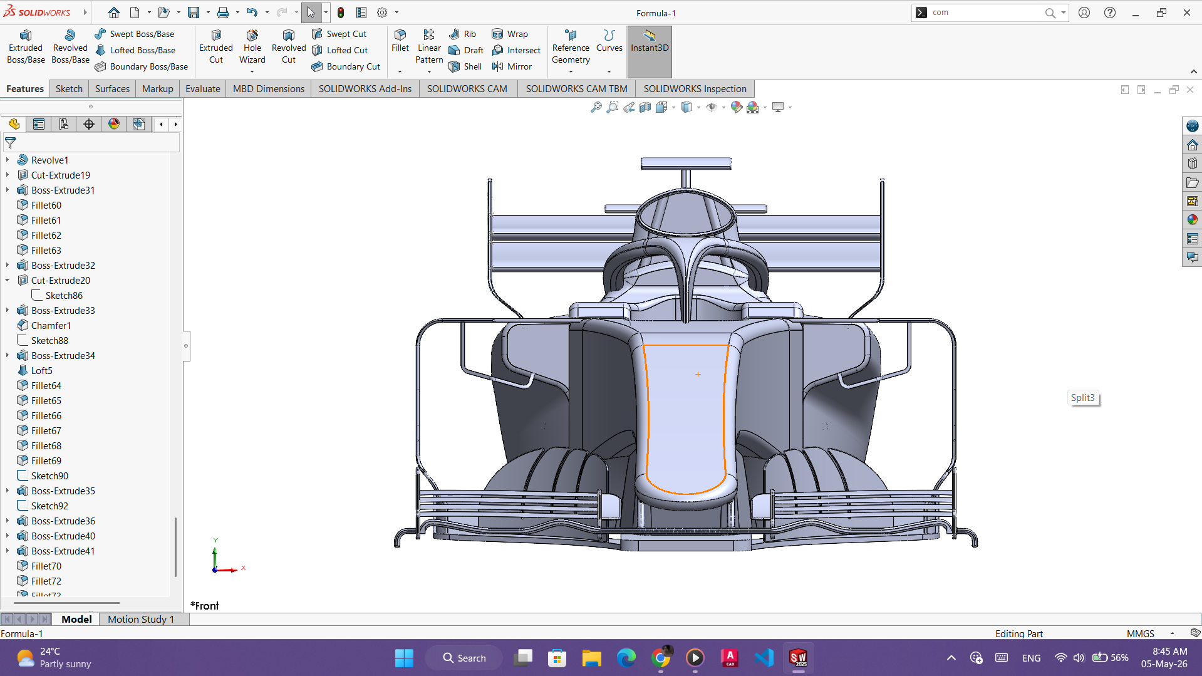Click the Rib feature
The width and height of the screenshot is (1202, 676).
[462, 34]
